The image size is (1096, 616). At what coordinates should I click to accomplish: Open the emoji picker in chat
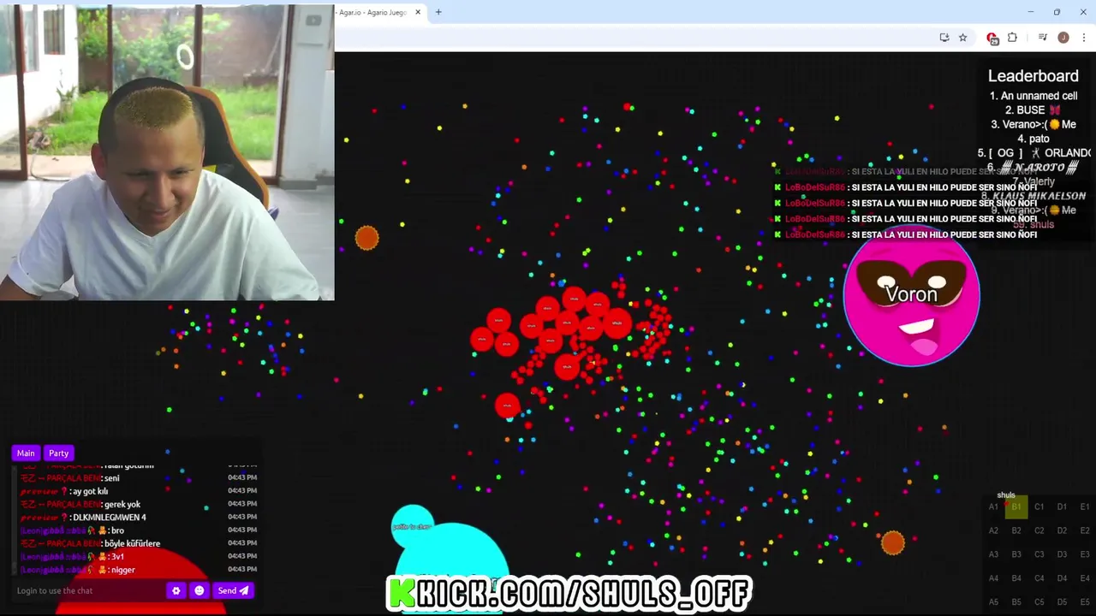pyautogui.click(x=199, y=590)
